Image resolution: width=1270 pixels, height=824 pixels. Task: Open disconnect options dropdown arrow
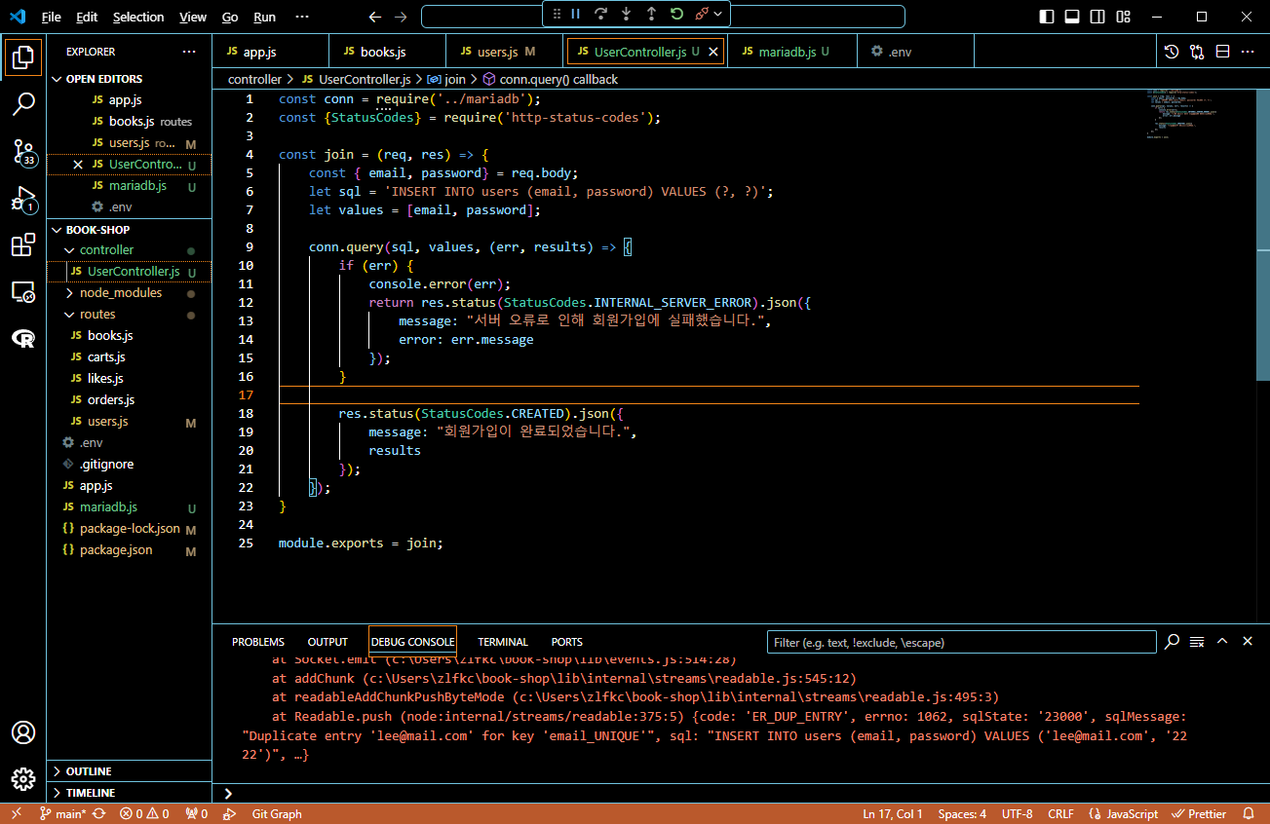click(x=718, y=14)
